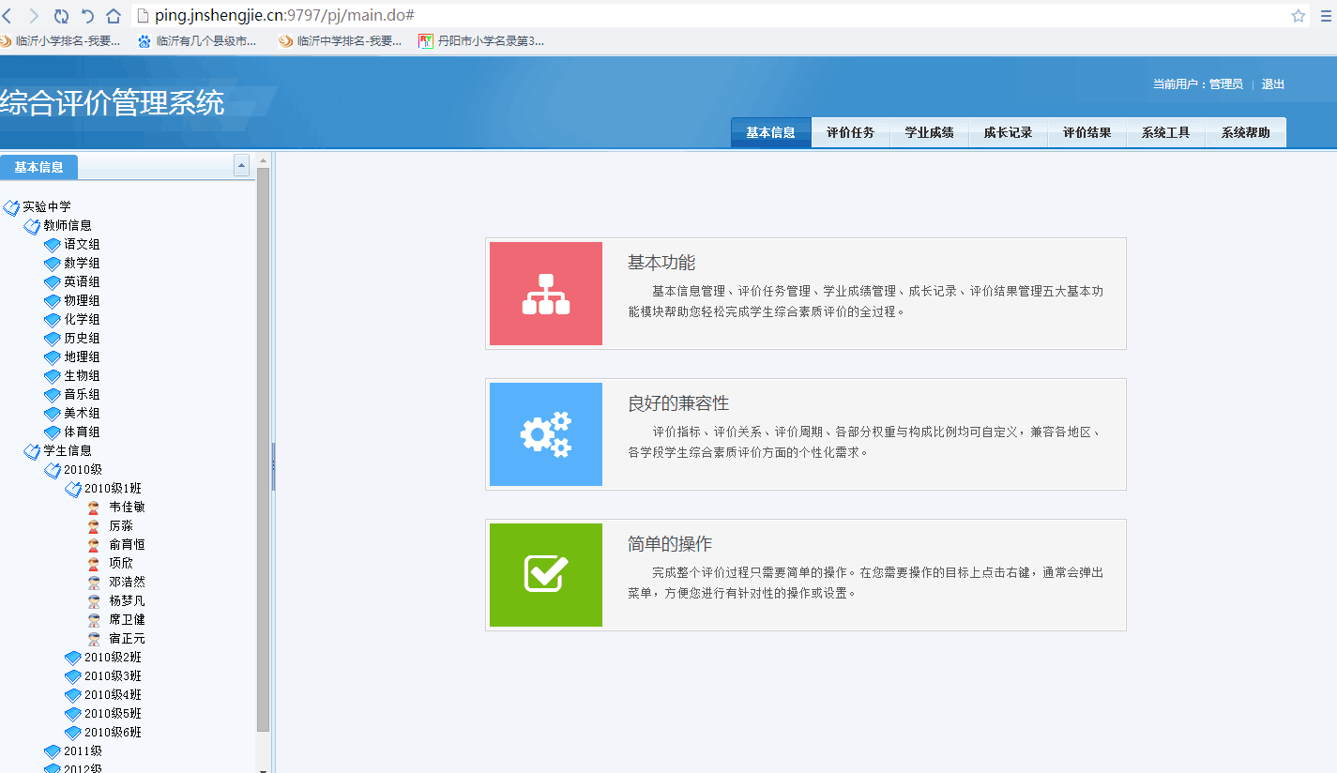This screenshot has width=1337, height=773.
Task: Click the 管理员 current user name
Action: coord(1225,84)
